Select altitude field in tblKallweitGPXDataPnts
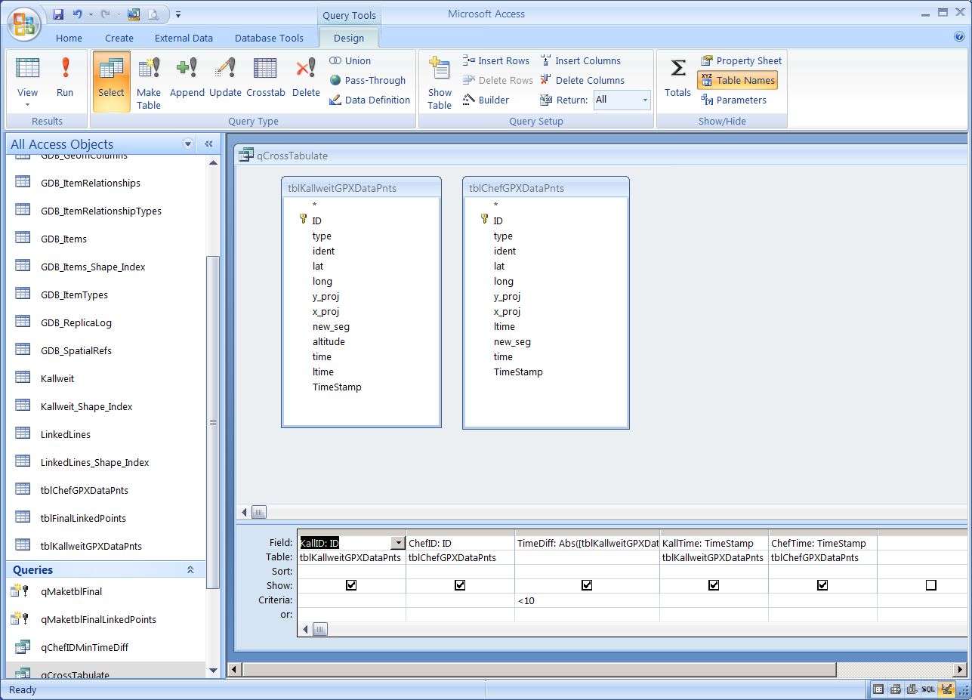This screenshot has width=972, height=700. point(329,341)
